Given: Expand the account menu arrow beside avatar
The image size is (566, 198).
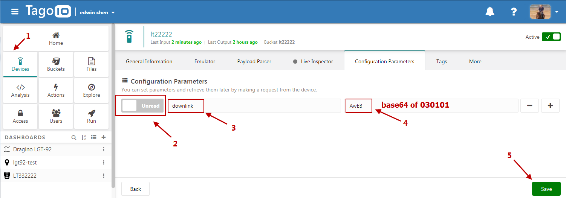Looking at the screenshot, I should 557,12.
